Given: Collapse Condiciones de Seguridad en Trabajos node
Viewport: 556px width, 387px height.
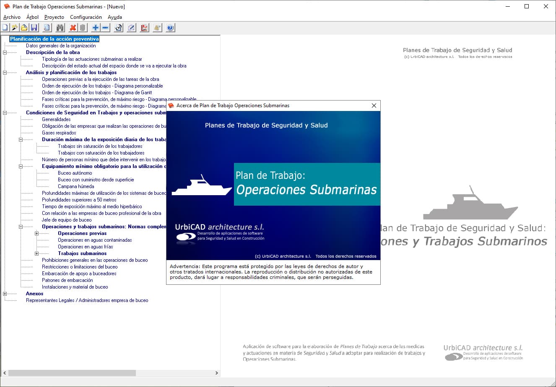Looking at the screenshot, I should 5,113.
